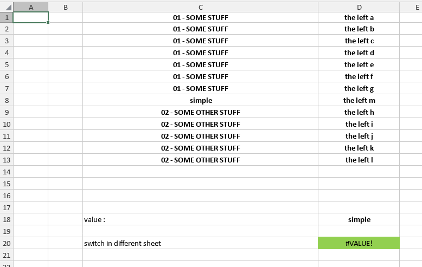The width and height of the screenshot is (422, 267).
Task: Select column B header
Action: click(x=66, y=7)
